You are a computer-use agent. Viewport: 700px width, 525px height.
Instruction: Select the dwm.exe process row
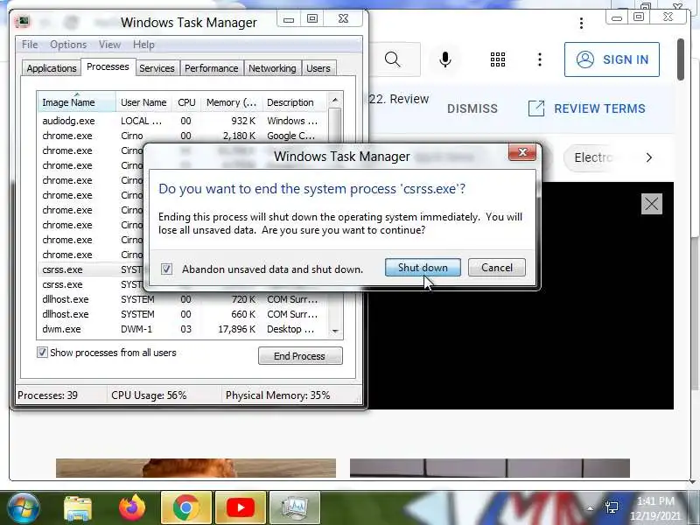point(182,329)
